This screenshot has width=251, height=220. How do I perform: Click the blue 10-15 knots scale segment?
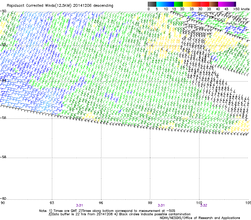(170, 4)
